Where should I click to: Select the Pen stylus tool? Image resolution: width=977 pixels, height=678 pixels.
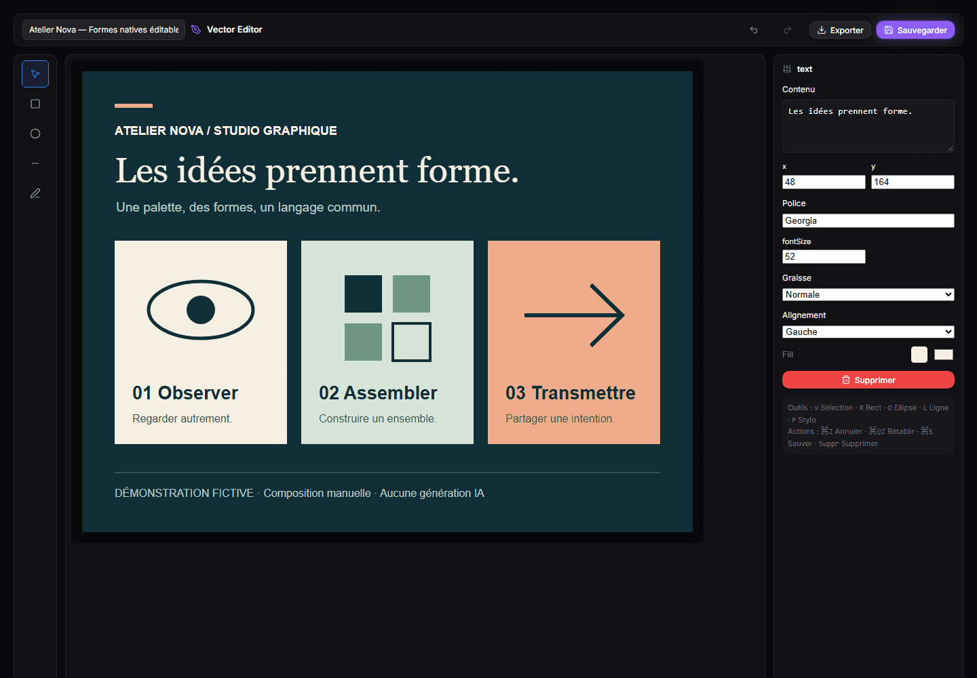pos(35,193)
